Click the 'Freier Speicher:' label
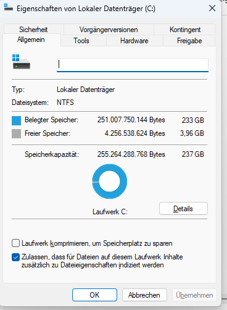 47,133
